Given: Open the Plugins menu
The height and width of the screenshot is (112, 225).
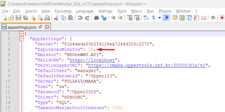Looking at the screenshot, I should coord(165,11).
